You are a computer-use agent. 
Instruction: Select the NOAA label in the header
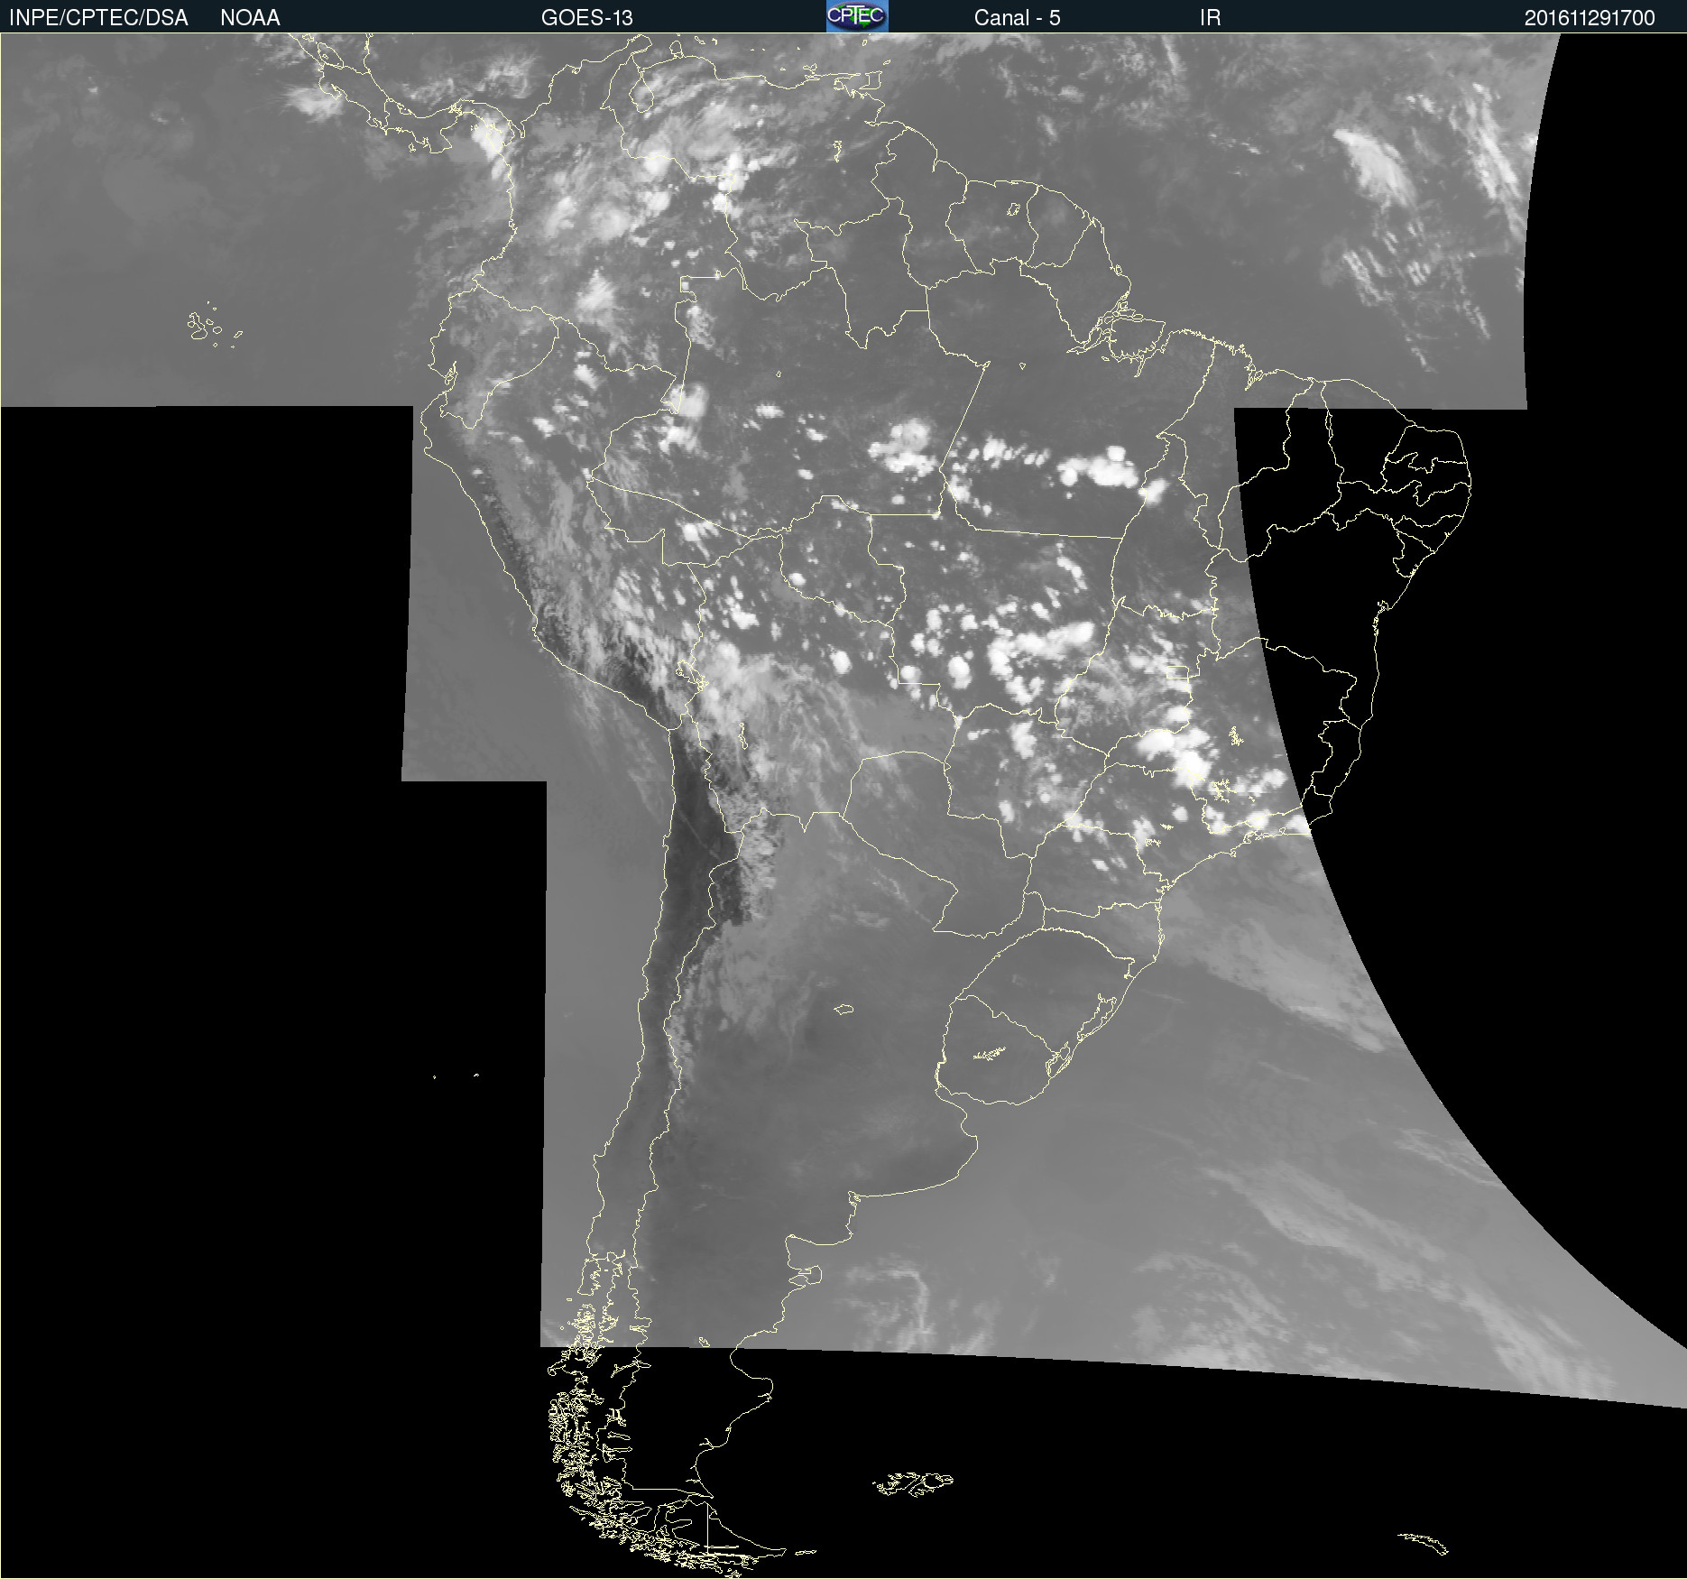point(250,18)
